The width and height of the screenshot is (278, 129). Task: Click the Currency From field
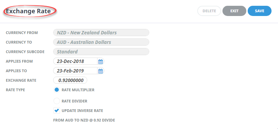[x=101, y=33]
